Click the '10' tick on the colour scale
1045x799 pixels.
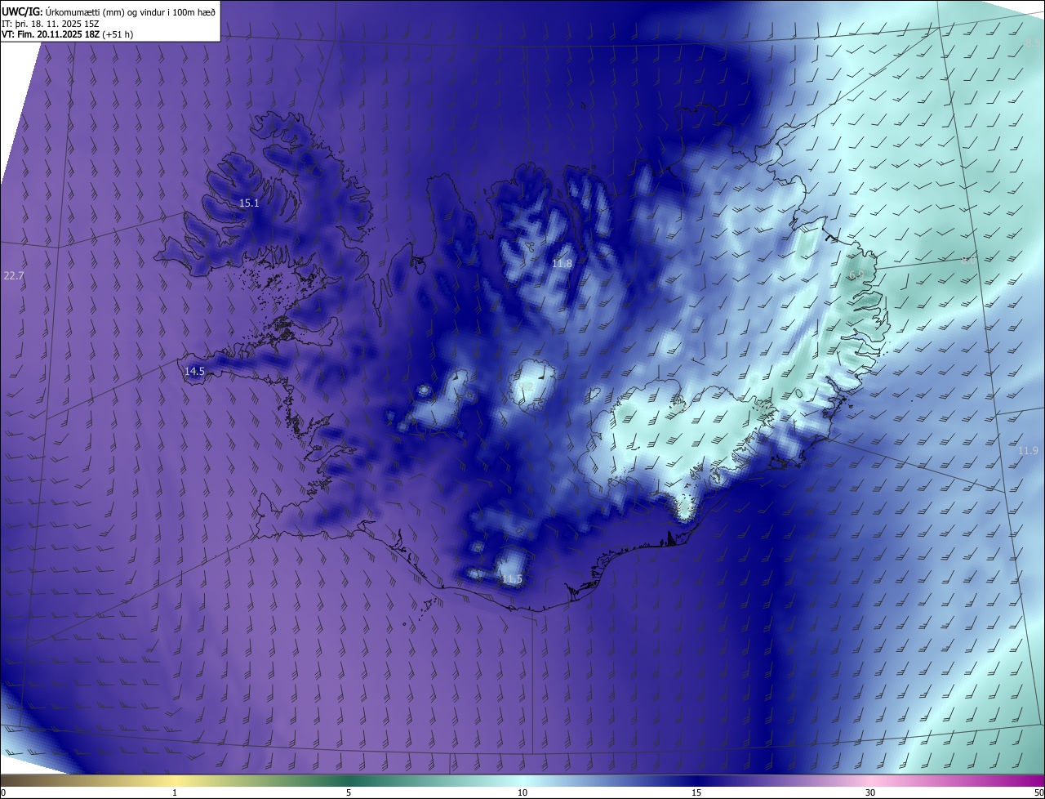tap(522, 792)
